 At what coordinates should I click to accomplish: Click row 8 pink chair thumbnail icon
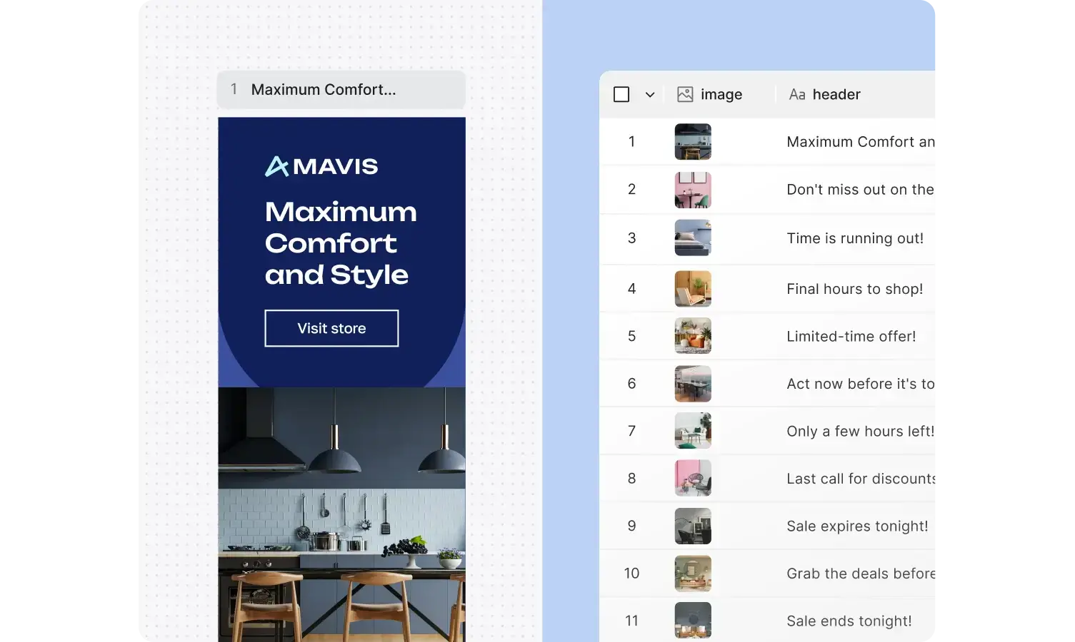click(692, 478)
